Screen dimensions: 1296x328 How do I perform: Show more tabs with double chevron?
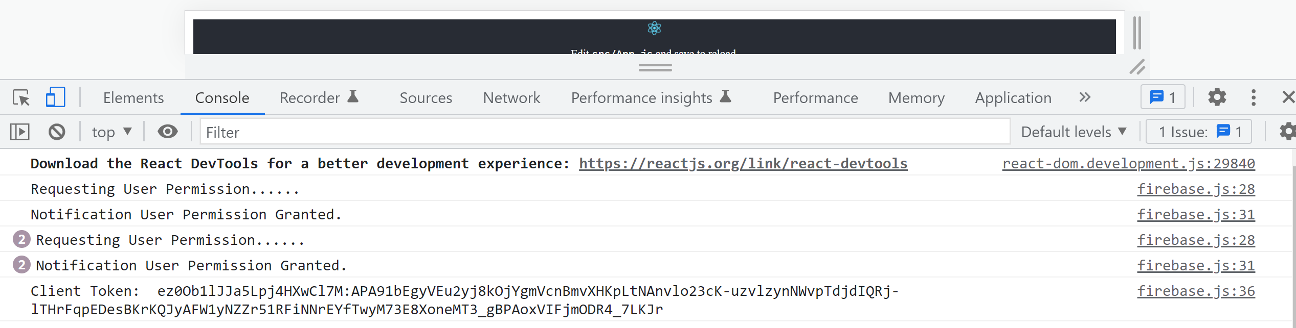tap(1085, 97)
